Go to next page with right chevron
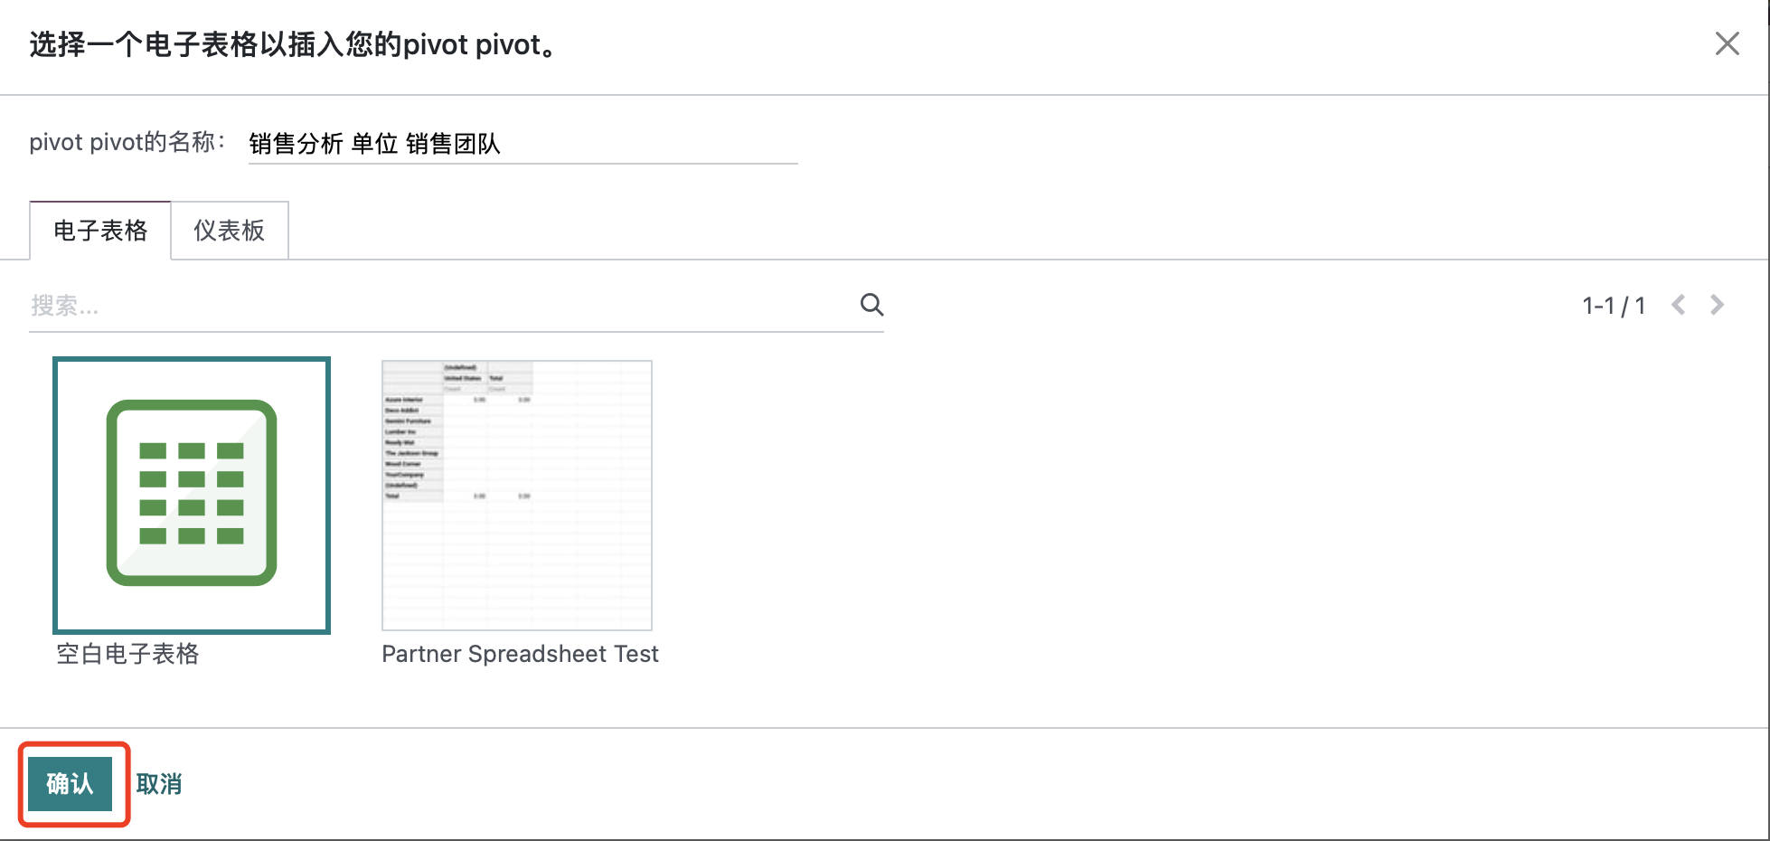Viewport: 1770px width, 841px height. [1717, 305]
